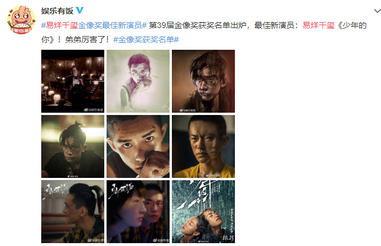Open the dark painted portrait image
The image size is (381, 246).
click(203, 81)
